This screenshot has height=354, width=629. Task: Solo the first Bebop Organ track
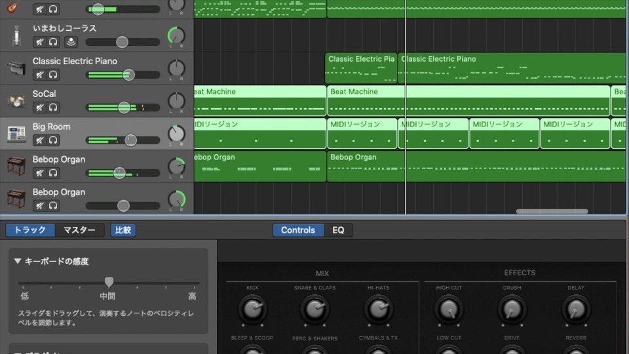tap(53, 173)
